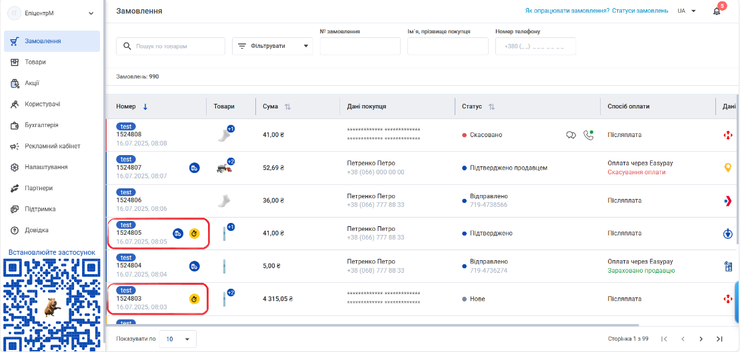This screenshot has height=352, width=740.
Task: Open the Показувати по 10 dropdown
Action: pyautogui.click(x=178, y=339)
